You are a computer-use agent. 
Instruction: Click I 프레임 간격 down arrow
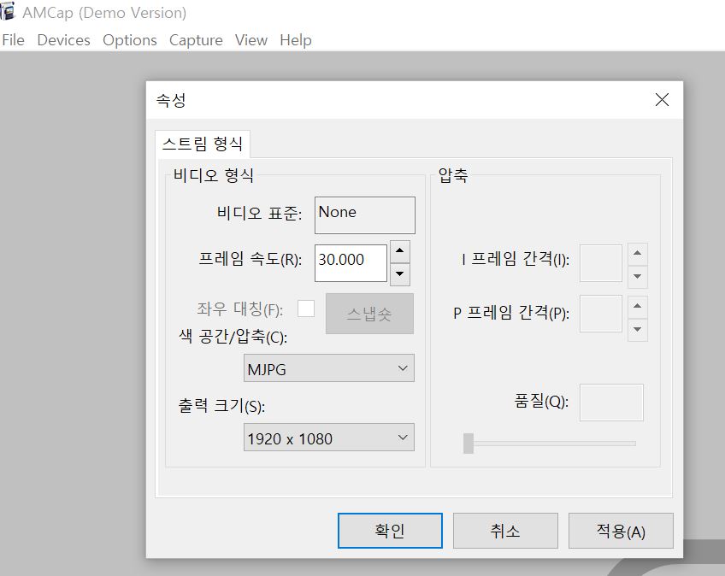(637, 276)
